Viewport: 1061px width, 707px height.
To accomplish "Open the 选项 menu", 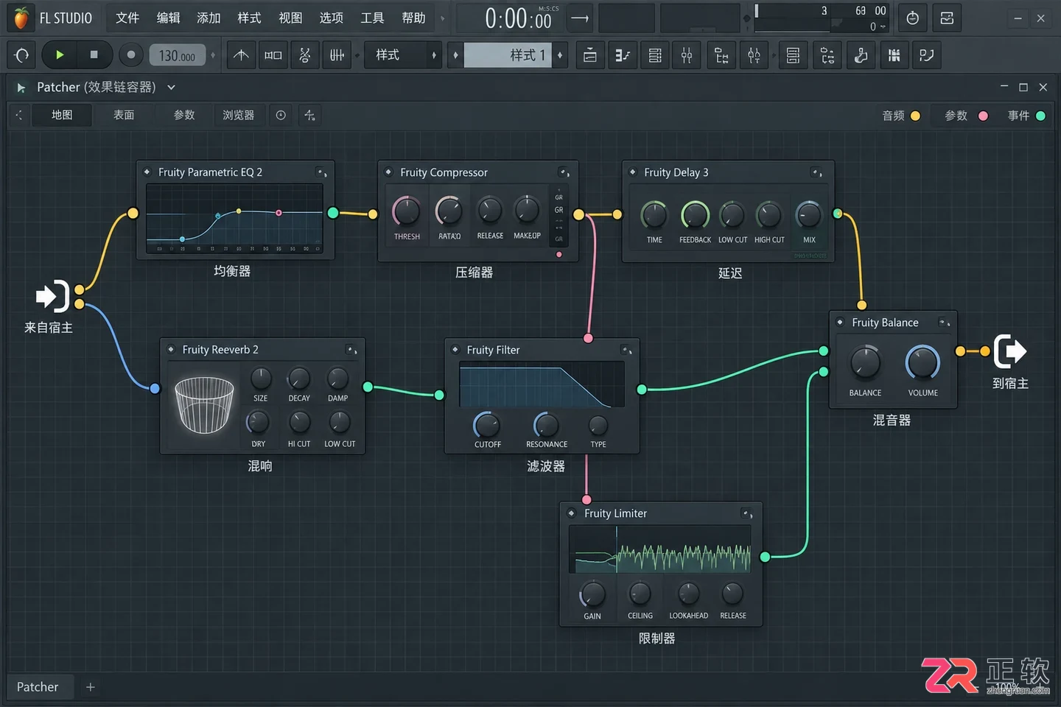I will click(332, 18).
